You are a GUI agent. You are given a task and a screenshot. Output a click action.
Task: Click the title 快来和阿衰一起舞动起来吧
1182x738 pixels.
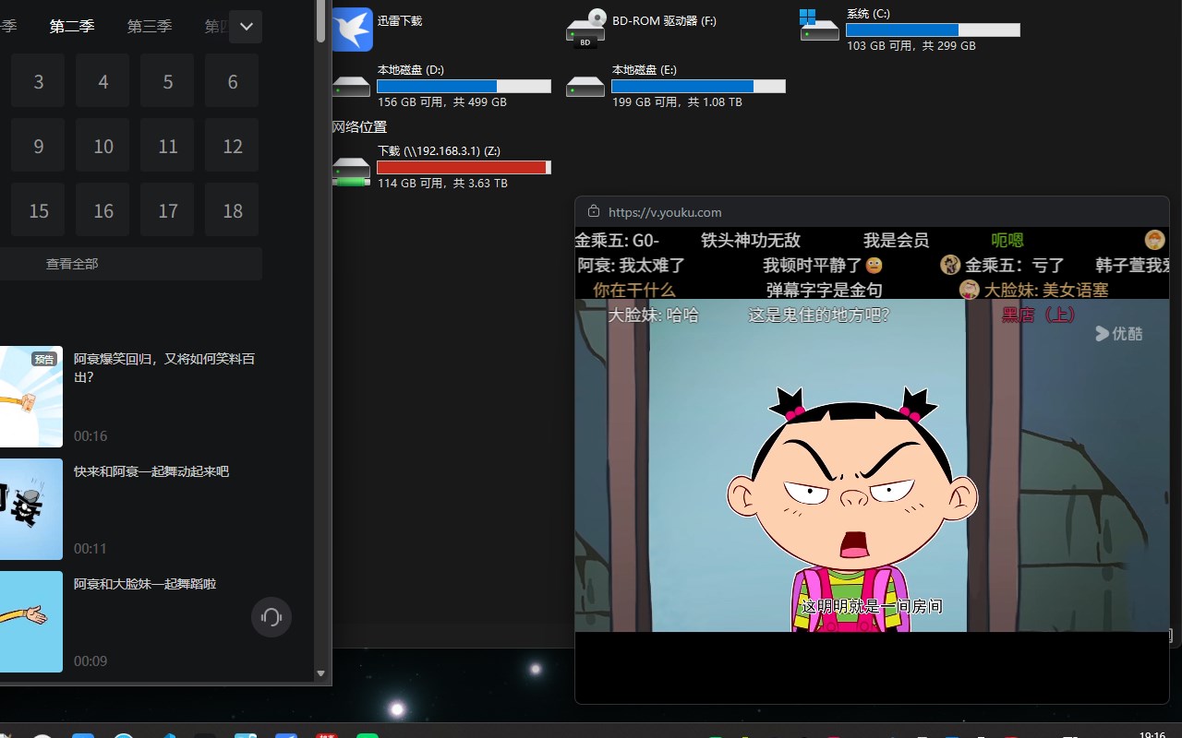click(x=151, y=471)
